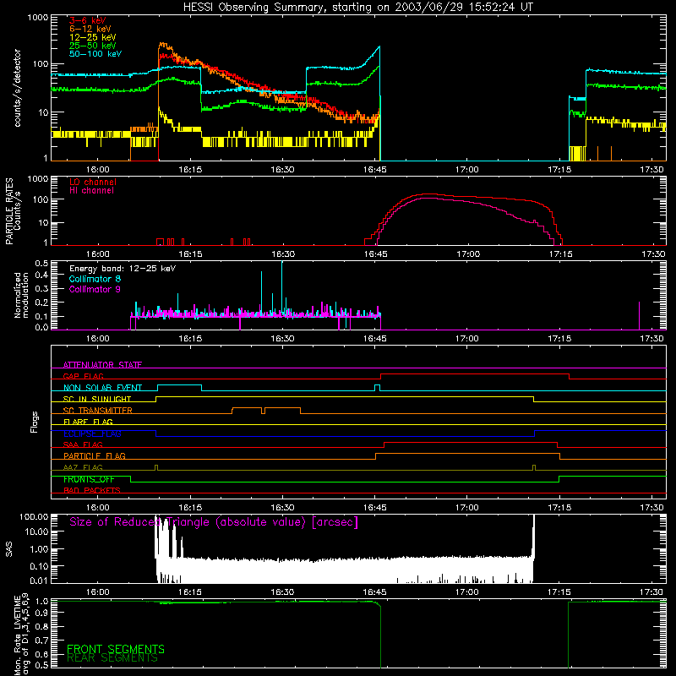Click the 0.9 value on livetime y-axis
This screenshot has width=676, height=676.
pos(41,612)
